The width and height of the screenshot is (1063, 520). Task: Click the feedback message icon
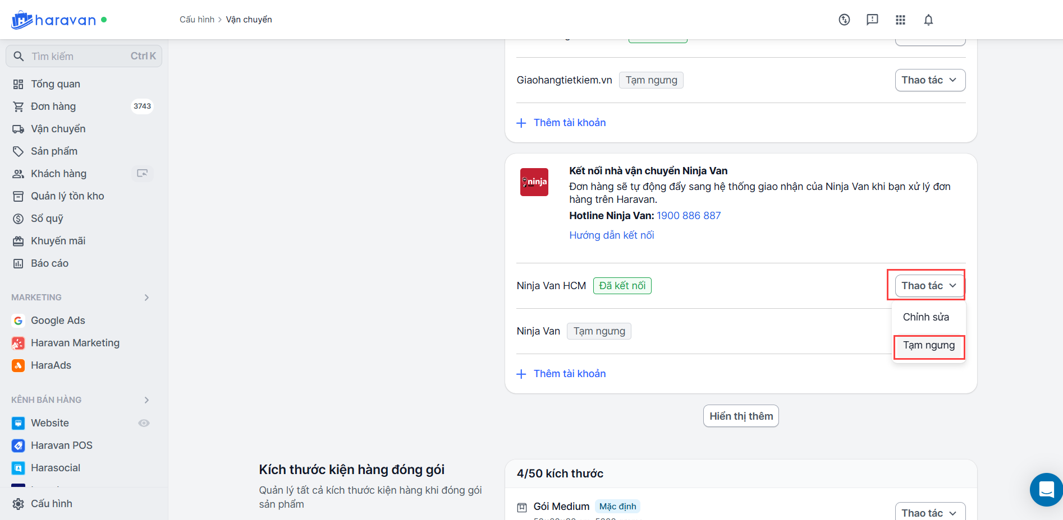(x=872, y=20)
